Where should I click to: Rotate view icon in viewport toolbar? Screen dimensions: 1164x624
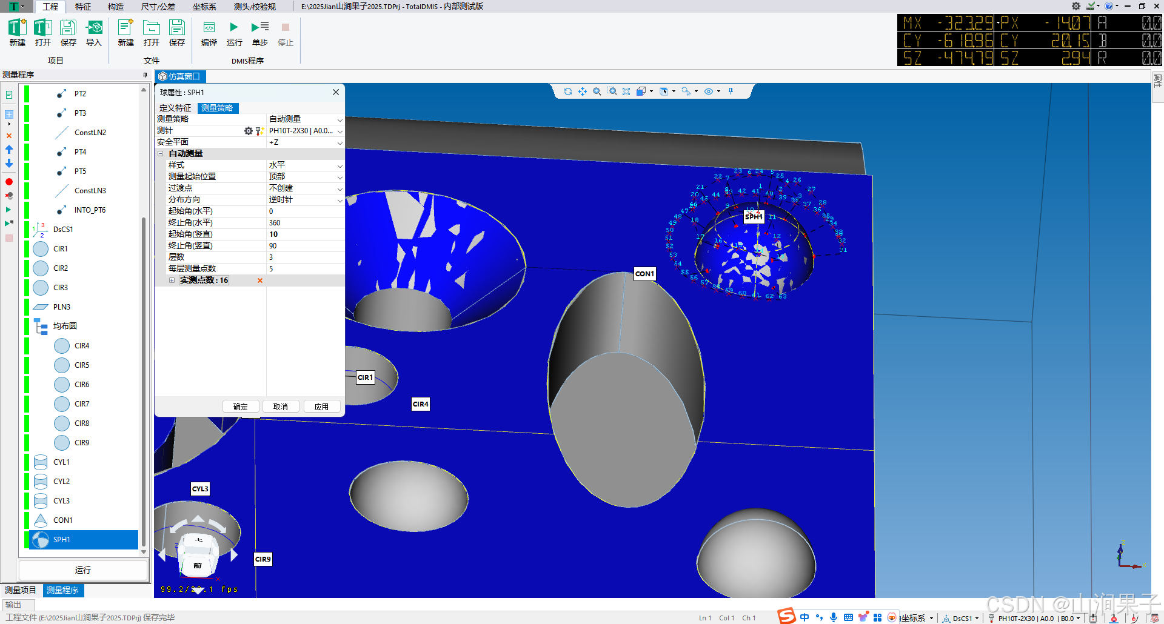567,91
